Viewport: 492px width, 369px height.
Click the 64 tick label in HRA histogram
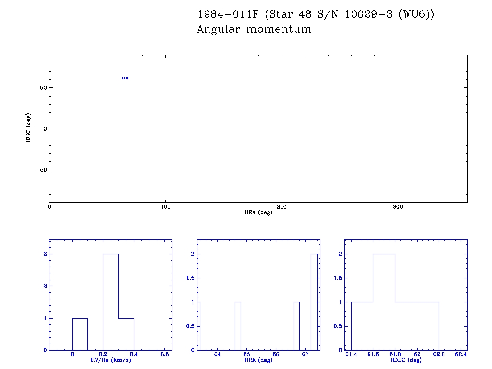218,355
